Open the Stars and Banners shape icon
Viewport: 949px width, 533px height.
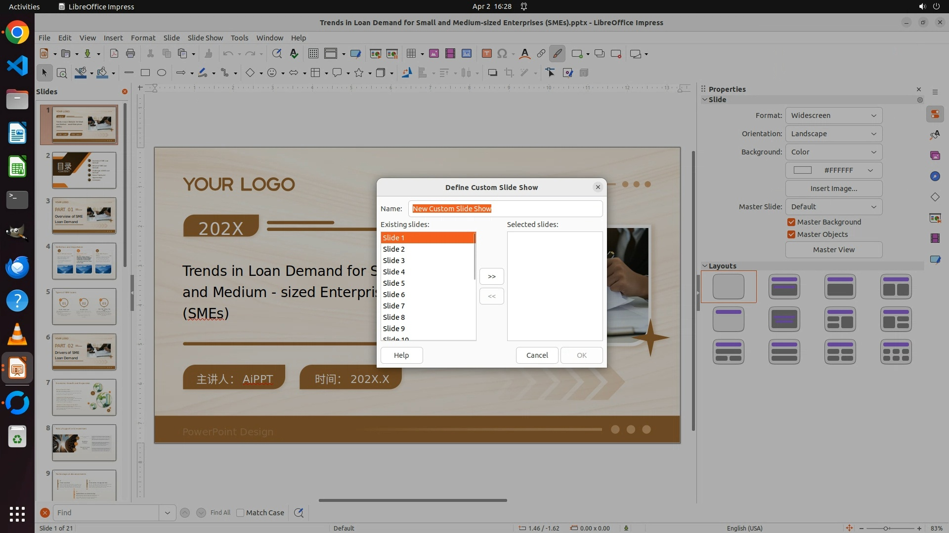click(x=359, y=73)
